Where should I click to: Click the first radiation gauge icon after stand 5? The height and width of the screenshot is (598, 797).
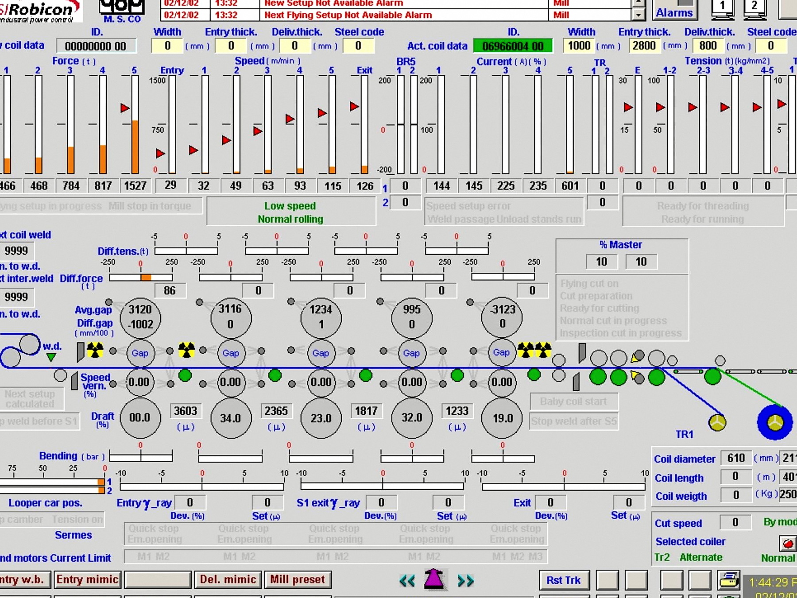(x=526, y=350)
